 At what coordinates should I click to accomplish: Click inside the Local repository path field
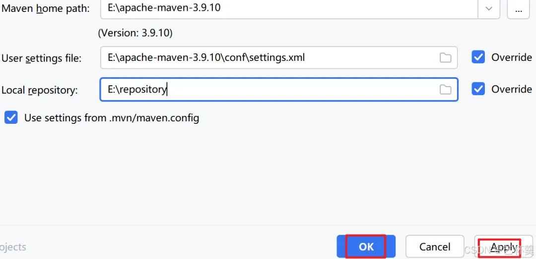point(298,90)
